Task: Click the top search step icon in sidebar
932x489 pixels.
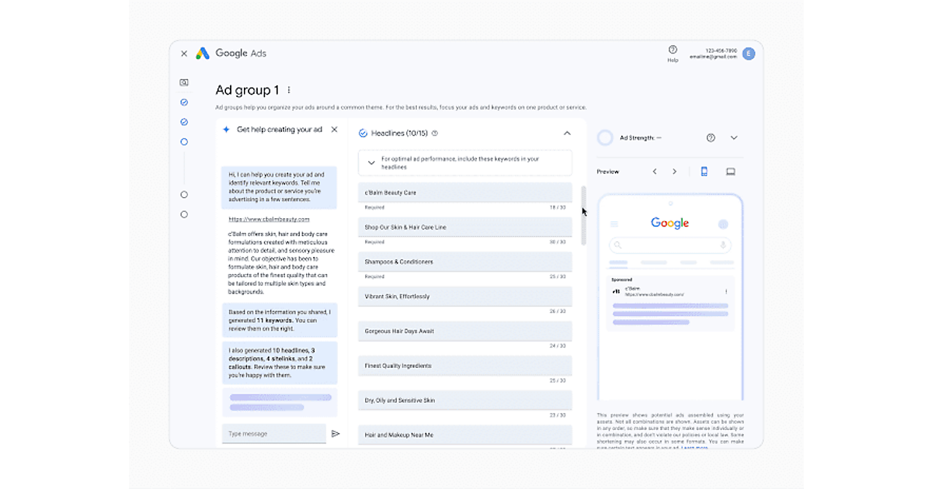Action: (184, 82)
